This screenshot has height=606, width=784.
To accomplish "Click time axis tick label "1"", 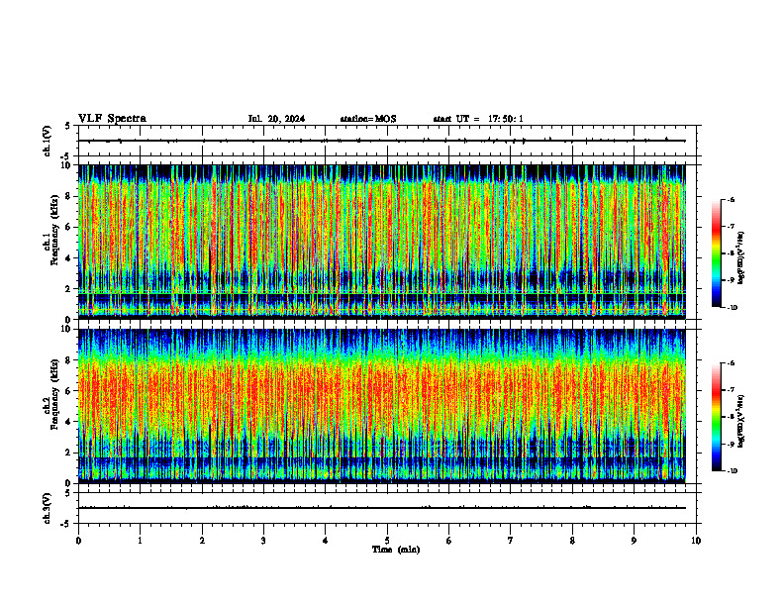I will [140, 541].
